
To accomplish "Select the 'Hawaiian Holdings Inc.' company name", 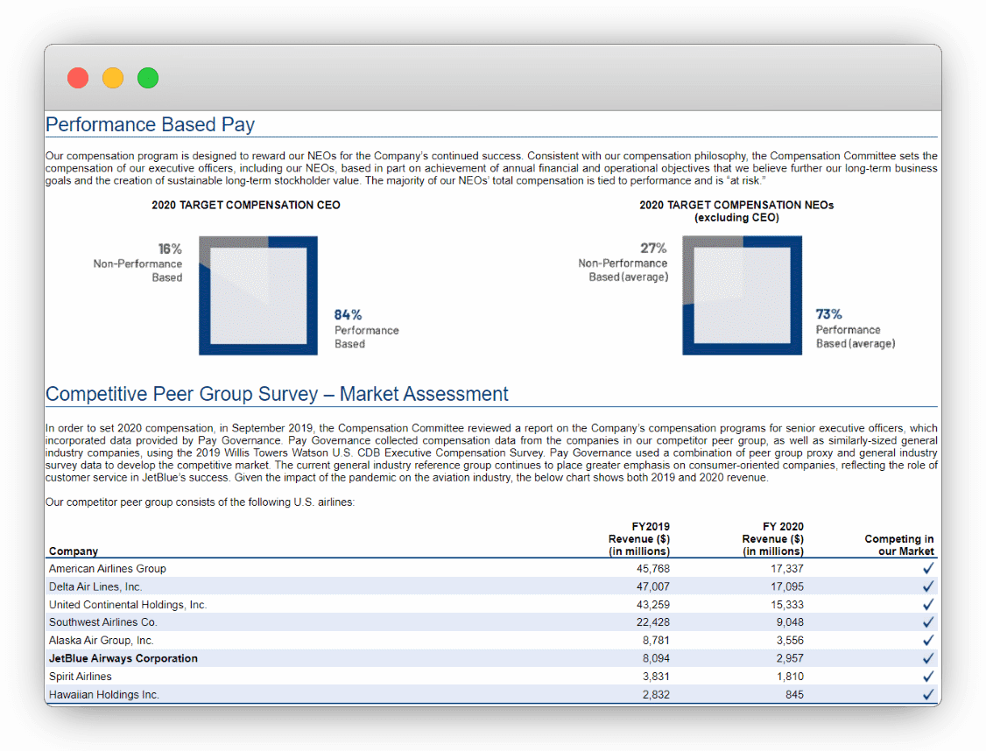I will coord(103,694).
